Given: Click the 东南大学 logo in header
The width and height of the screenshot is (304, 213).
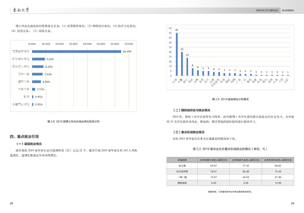Looking at the screenshot, I should (21, 10).
